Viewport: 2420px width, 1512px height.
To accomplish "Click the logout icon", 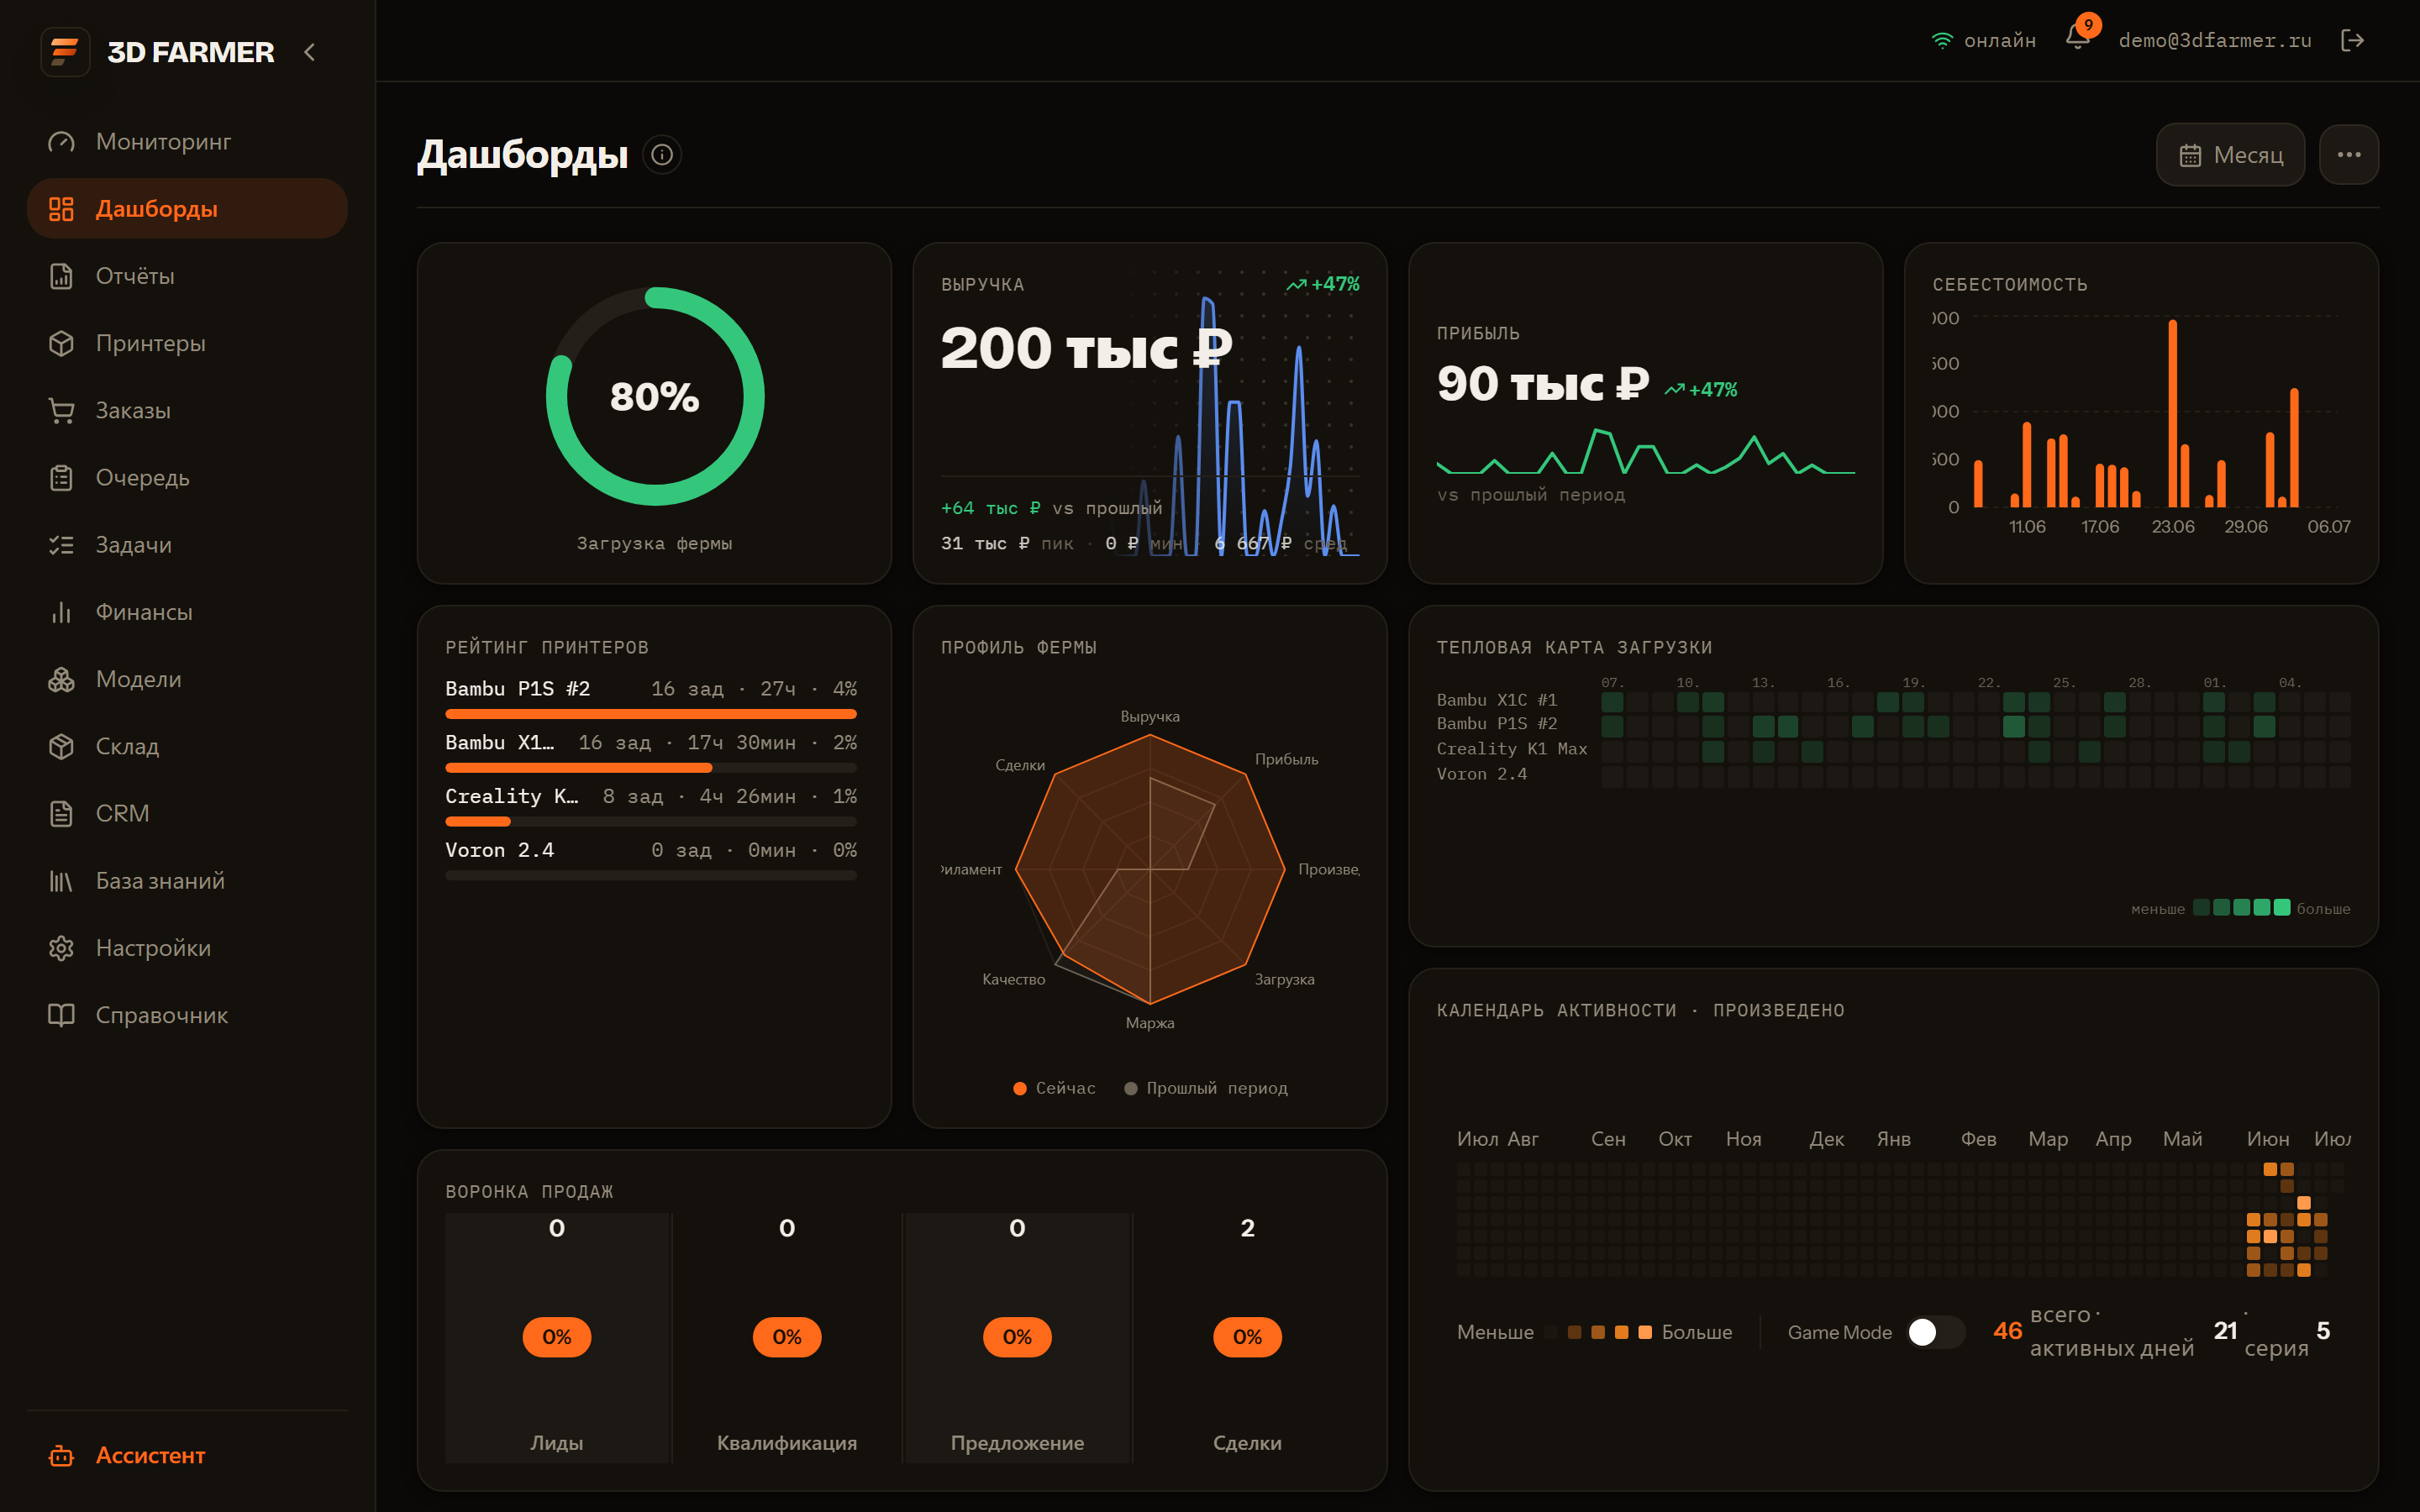I will coord(2352,40).
